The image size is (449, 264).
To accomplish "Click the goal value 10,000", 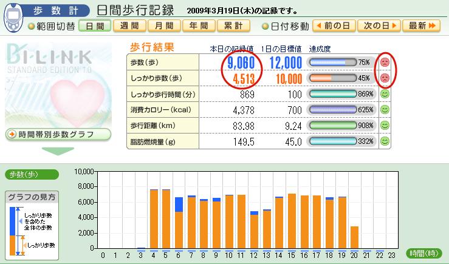I will click(x=289, y=79).
